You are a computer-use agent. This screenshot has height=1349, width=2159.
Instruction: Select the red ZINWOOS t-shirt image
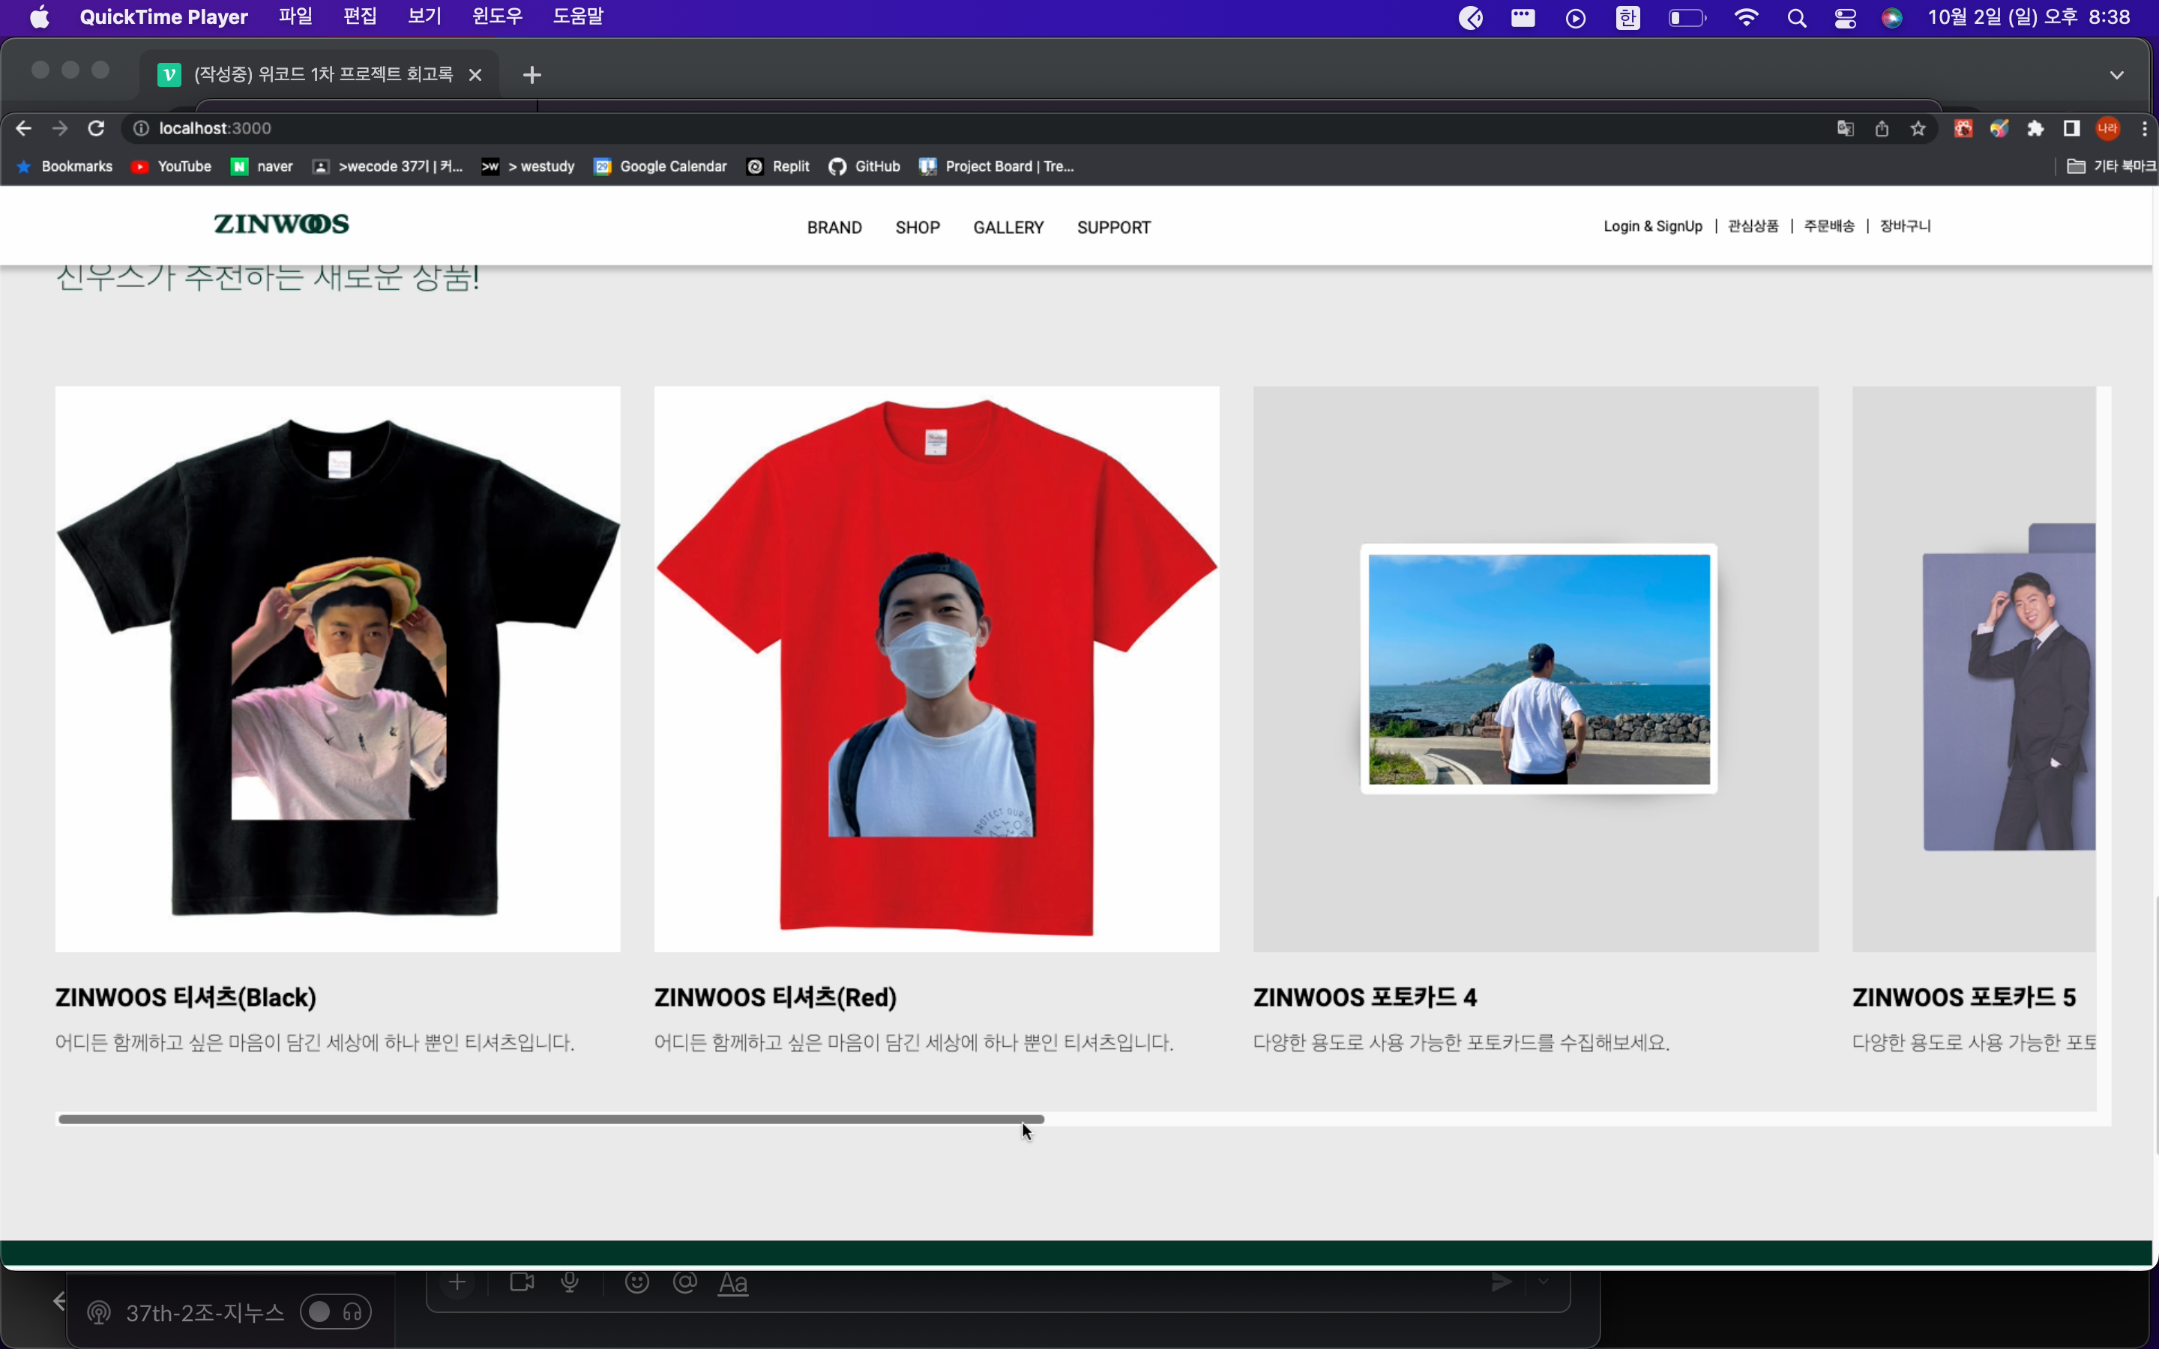[936, 669]
